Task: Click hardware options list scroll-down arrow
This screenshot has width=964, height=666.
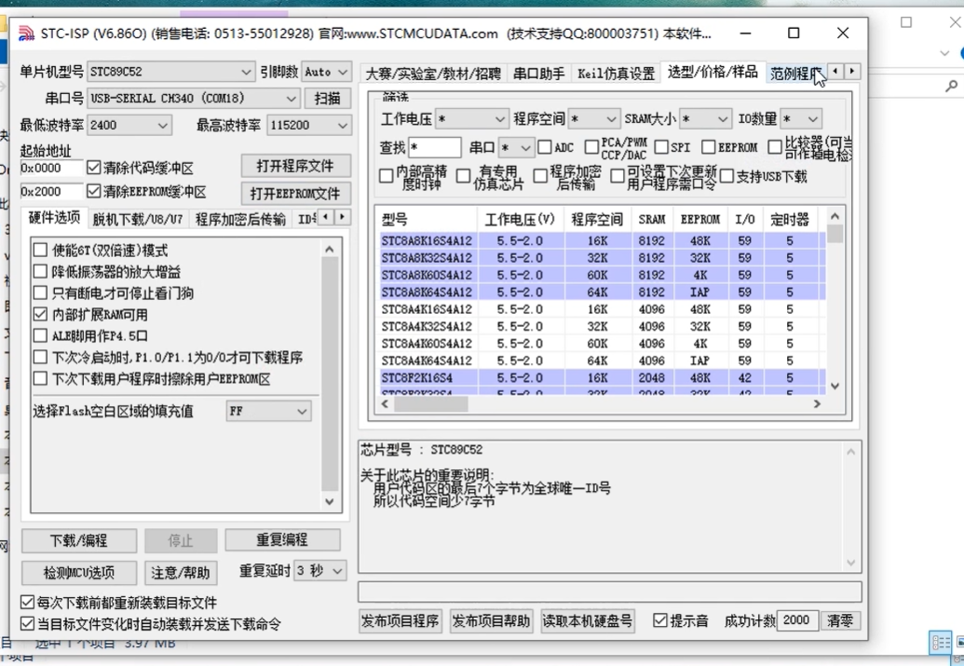Action: 330,502
